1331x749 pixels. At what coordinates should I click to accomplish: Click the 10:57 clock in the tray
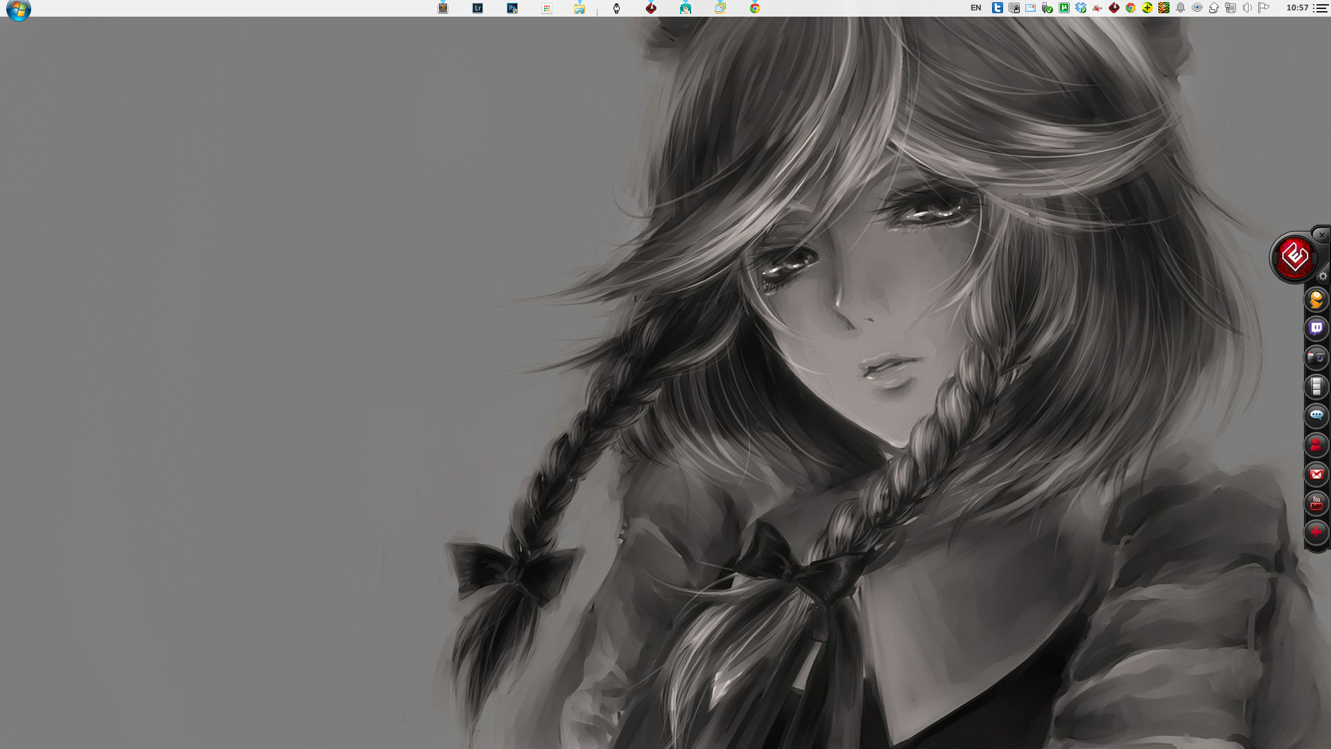click(x=1297, y=8)
